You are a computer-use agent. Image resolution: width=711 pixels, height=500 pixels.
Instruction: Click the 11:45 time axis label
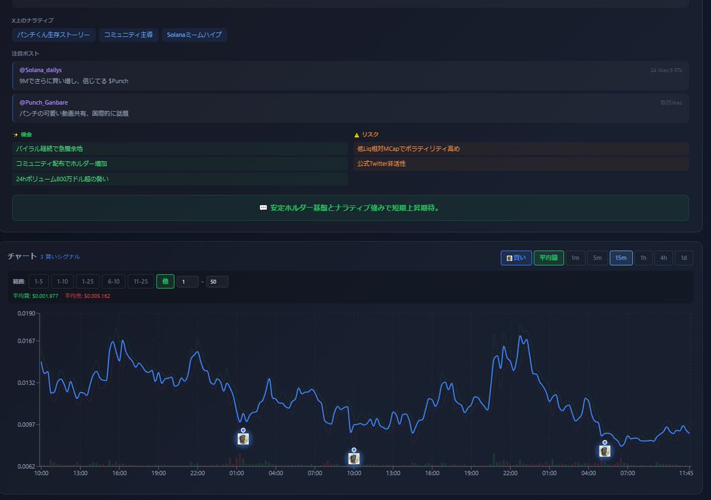(686, 473)
